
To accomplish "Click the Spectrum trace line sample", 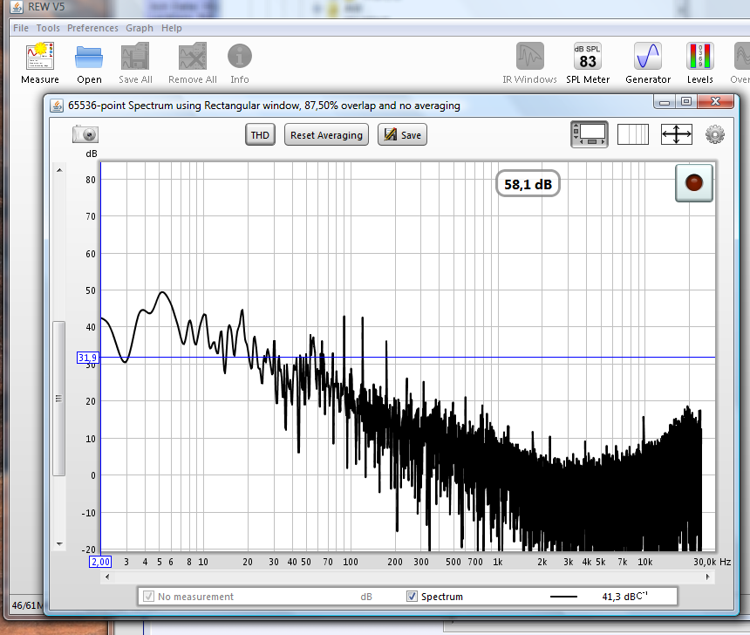I will click(x=563, y=597).
